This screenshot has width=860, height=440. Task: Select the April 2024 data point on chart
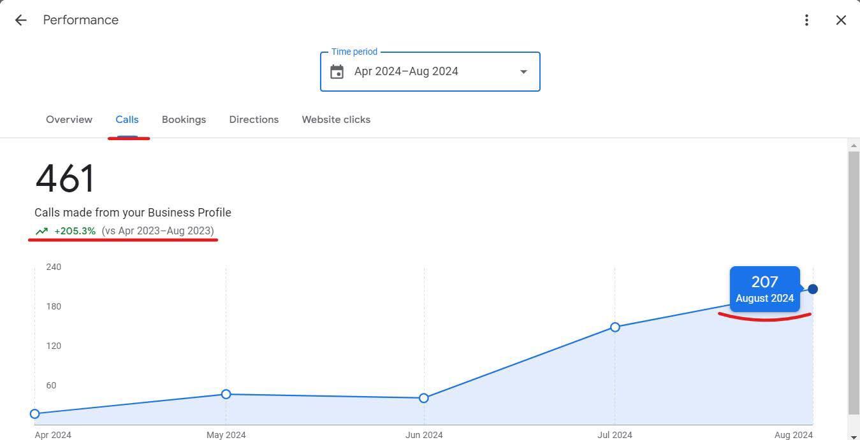click(x=35, y=414)
